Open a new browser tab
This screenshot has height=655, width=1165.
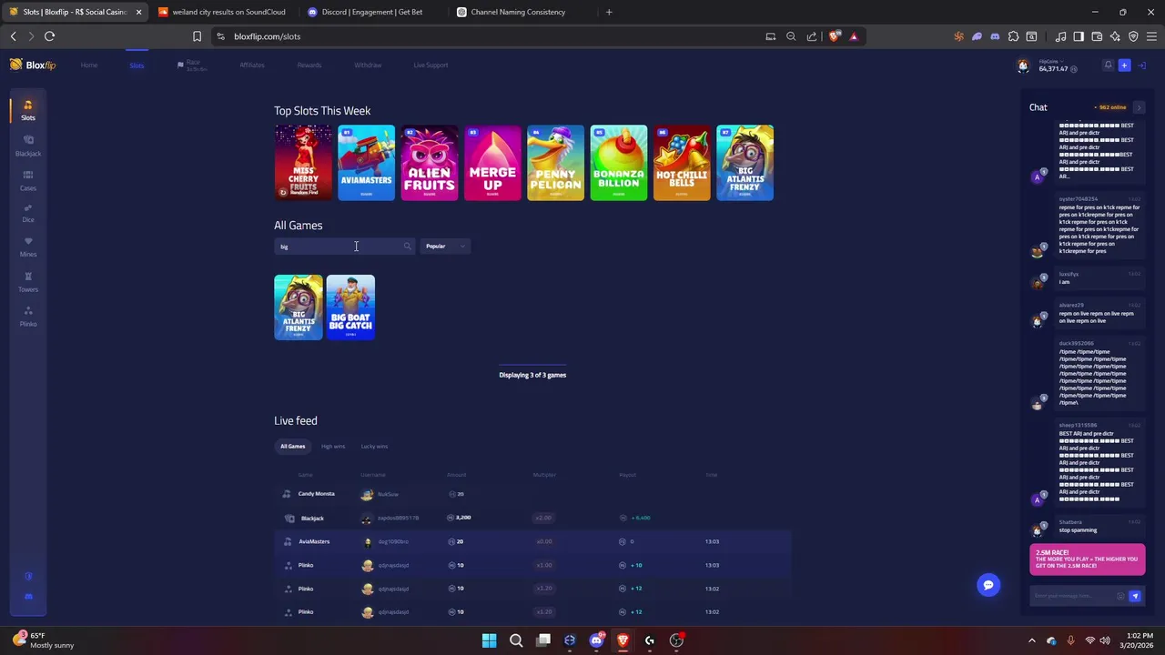[x=609, y=12]
